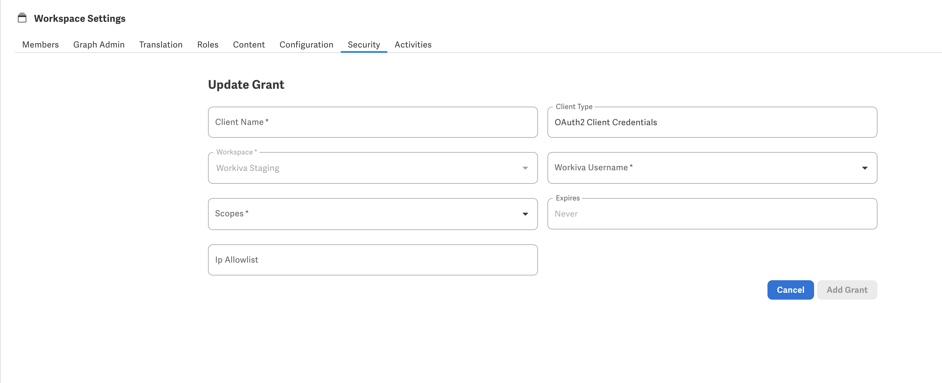This screenshot has height=383, width=942.
Task: Switch to the Members tab
Action: (40, 44)
